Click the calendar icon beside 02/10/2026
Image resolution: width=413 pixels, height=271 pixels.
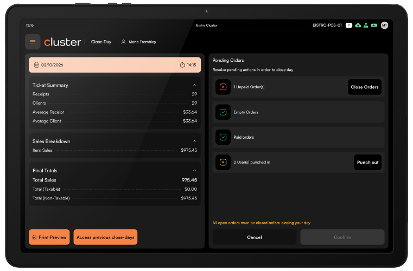36,65
